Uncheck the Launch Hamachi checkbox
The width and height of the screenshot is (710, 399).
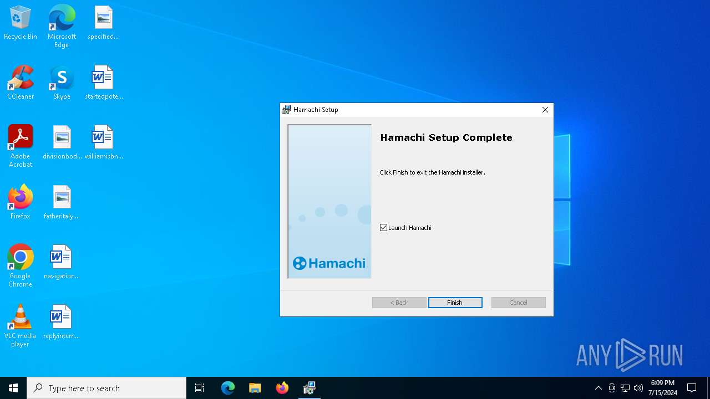tap(383, 228)
